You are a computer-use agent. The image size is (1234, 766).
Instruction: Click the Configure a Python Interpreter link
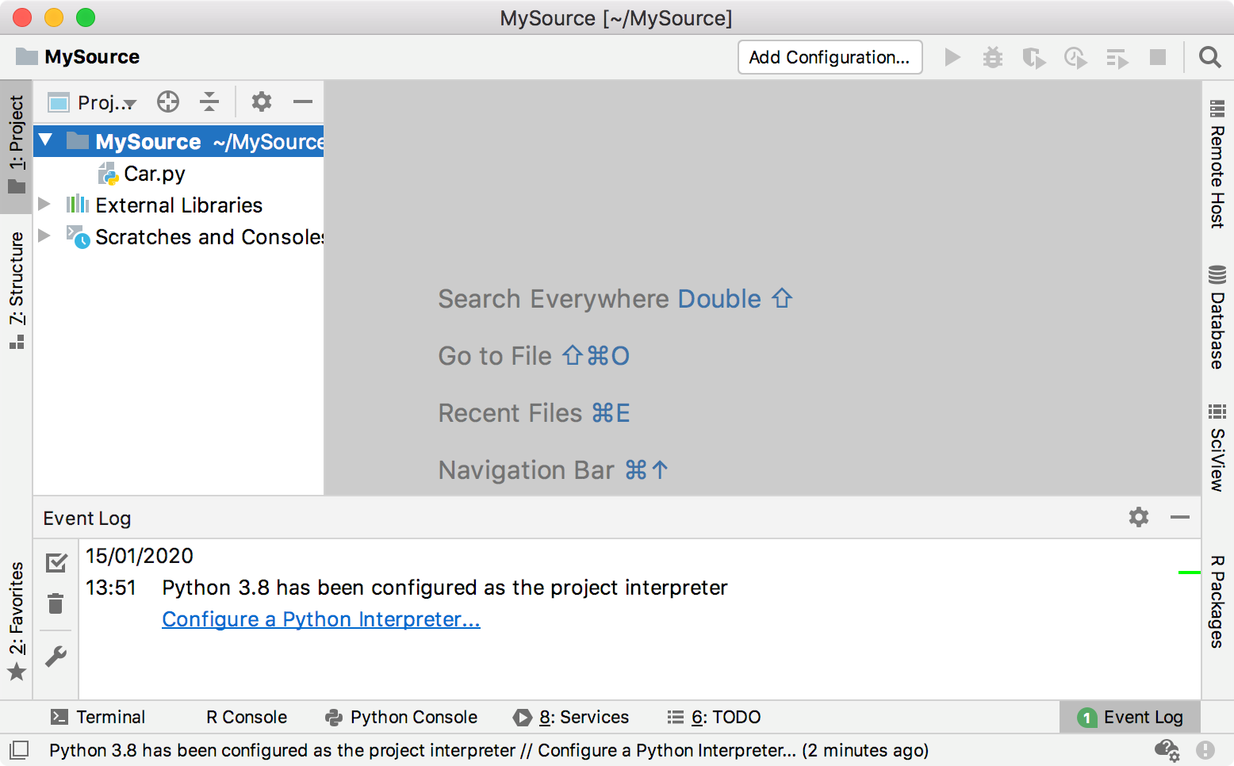[x=320, y=619]
